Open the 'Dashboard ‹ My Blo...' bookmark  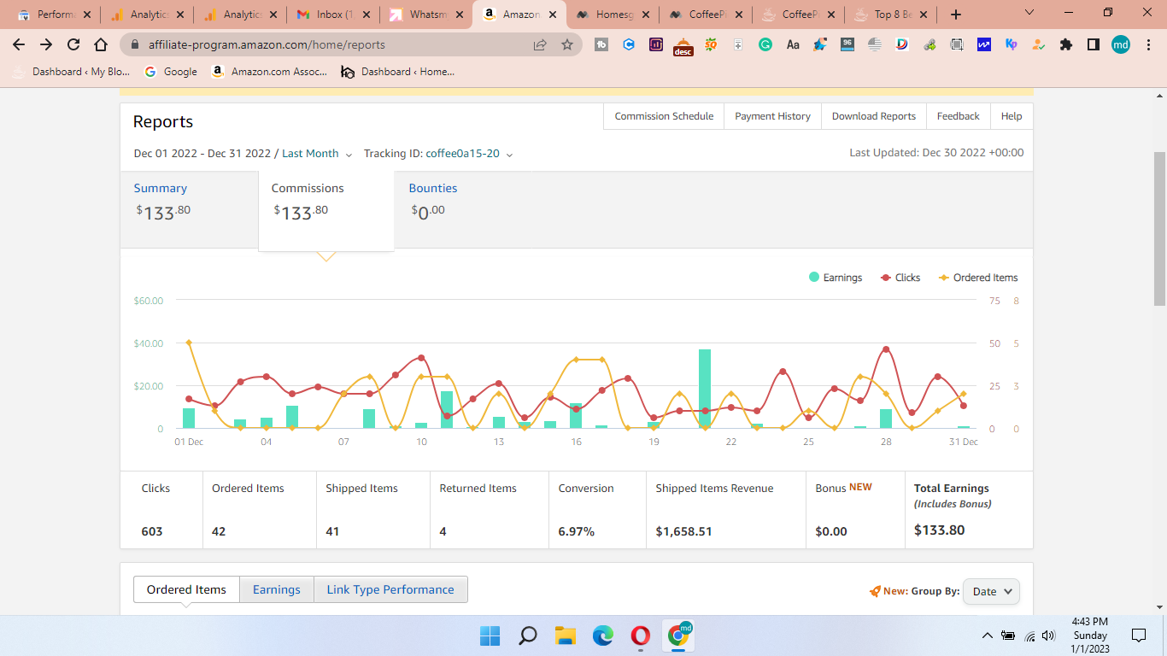71,72
